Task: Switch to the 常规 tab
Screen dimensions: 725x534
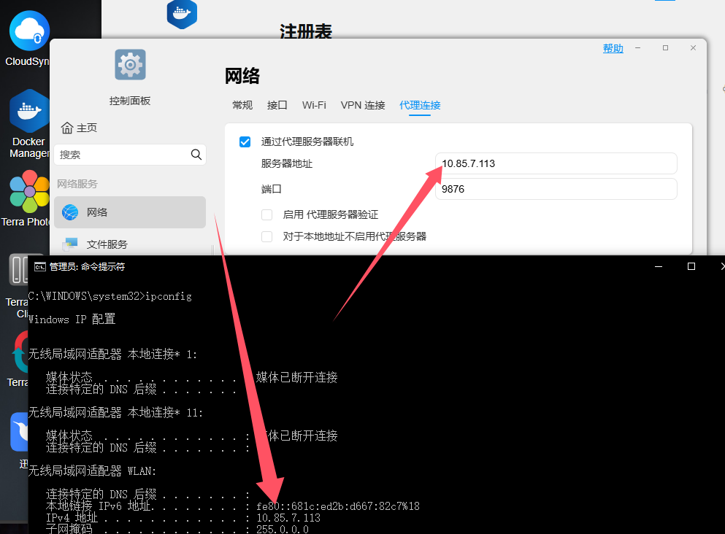Action: (242, 105)
